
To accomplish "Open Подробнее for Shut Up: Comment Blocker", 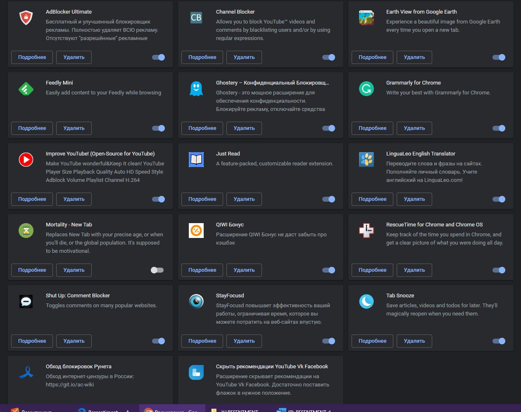I will pyautogui.click(x=32, y=341).
